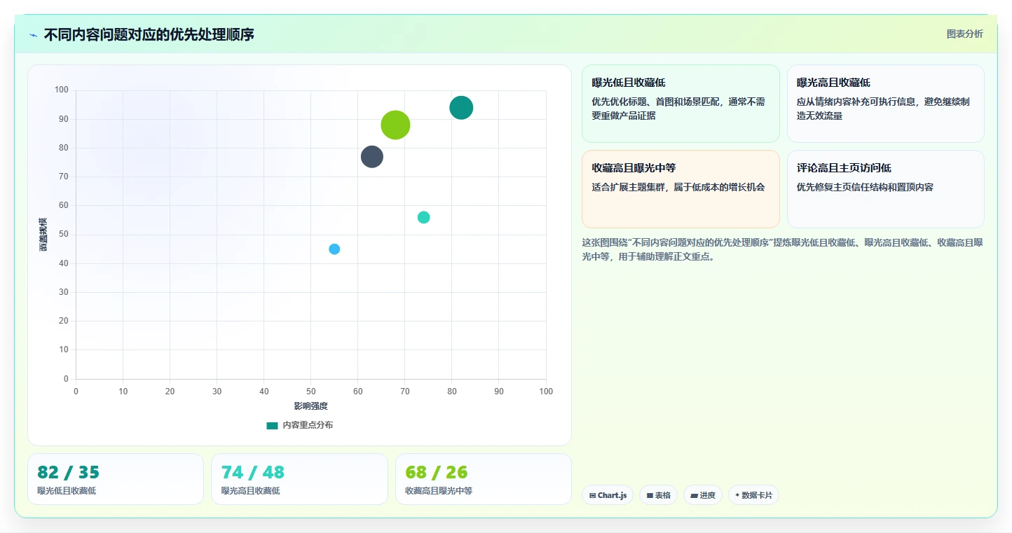Click the 影响强度 x-axis title
This screenshot has height=533, width=1012.
tap(311, 406)
